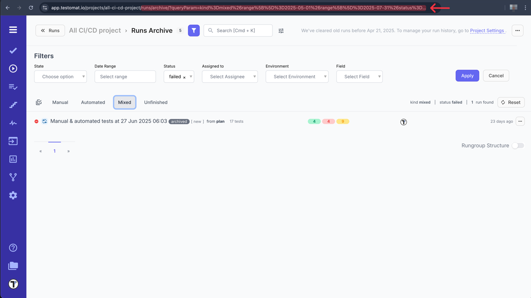This screenshot has width=531, height=298.
Task: Apply the configured filters
Action: pyautogui.click(x=467, y=76)
